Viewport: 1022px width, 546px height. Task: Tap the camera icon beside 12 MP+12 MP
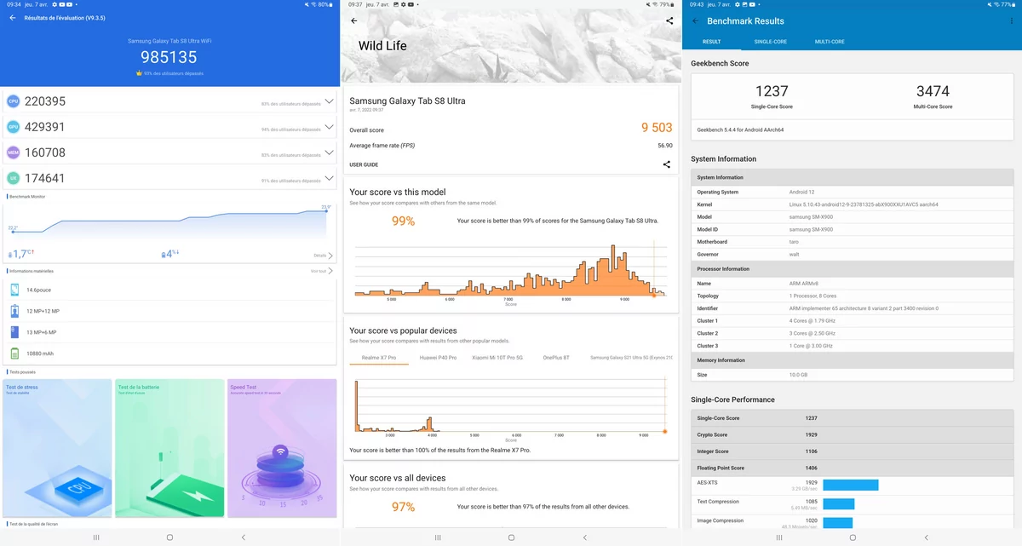(15, 311)
